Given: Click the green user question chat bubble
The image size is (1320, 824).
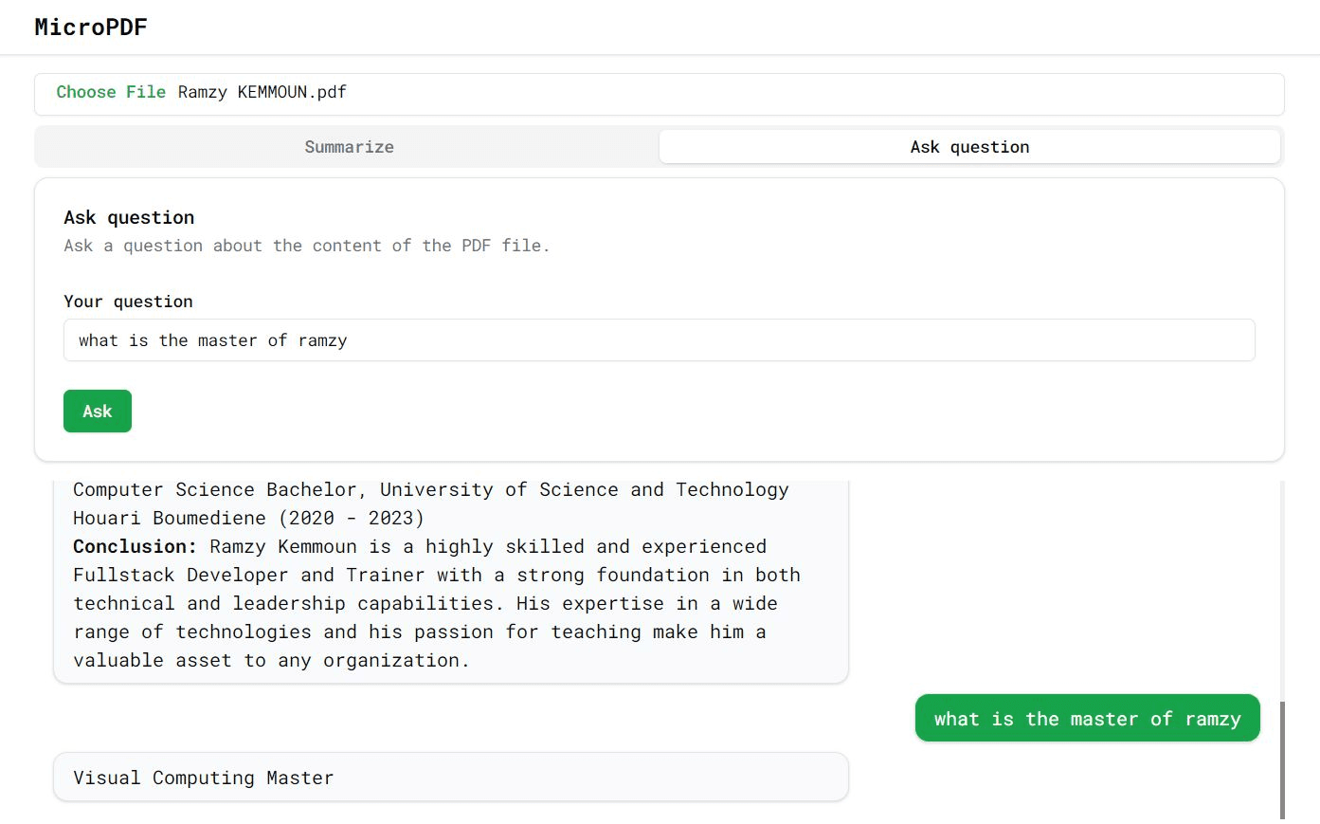Looking at the screenshot, I should 1087,719.
